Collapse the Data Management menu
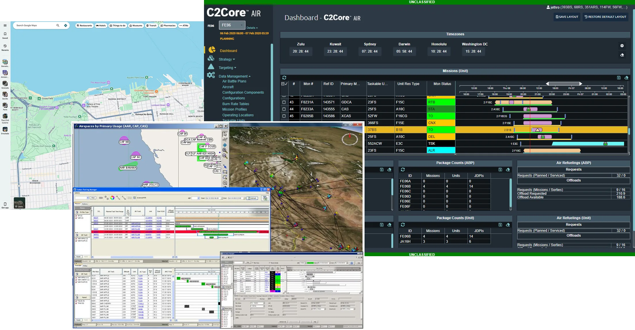 point(234,76)
